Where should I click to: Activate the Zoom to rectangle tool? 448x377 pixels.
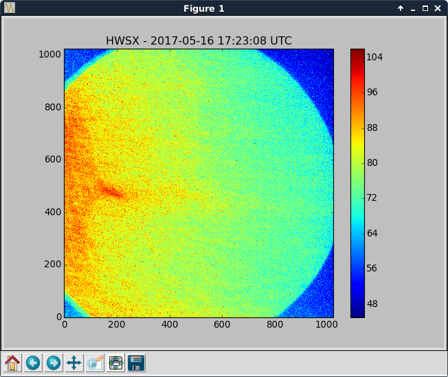tap(95, 363)
